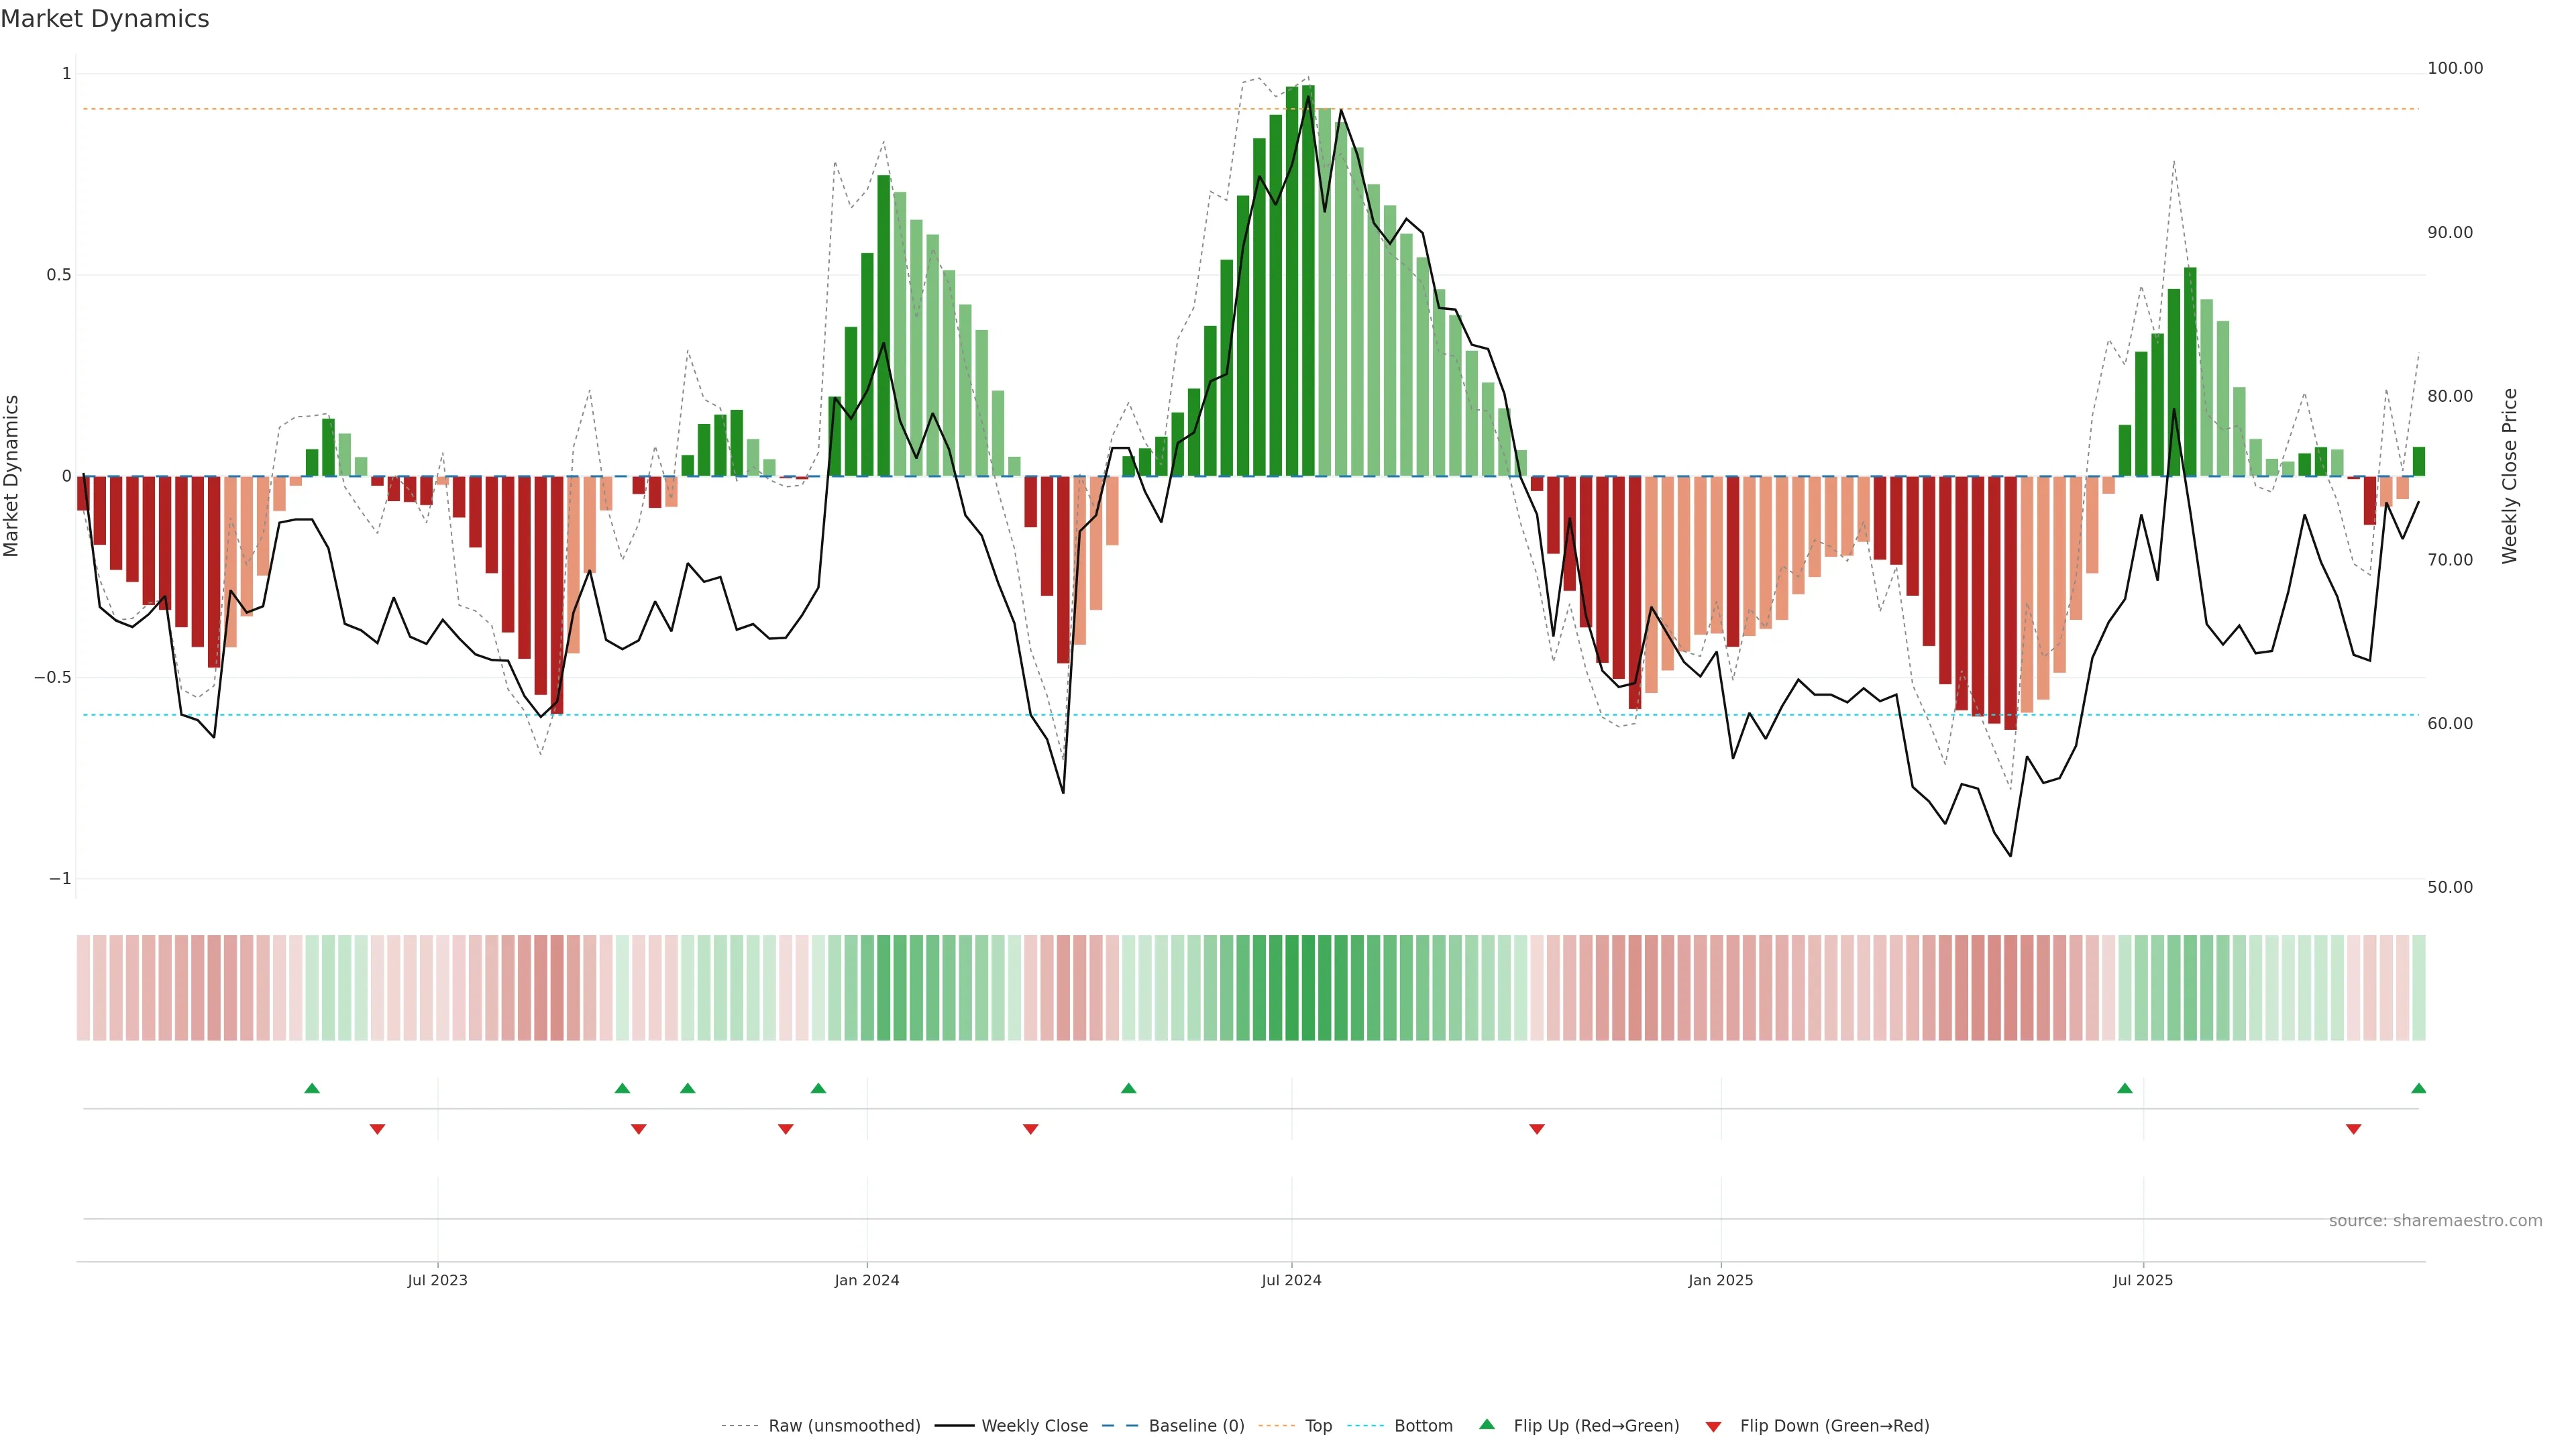This screenshot has height=1449, width=2576.
Task: Hide the Baseline (0) legend series
Action: coord(1196,1426)
